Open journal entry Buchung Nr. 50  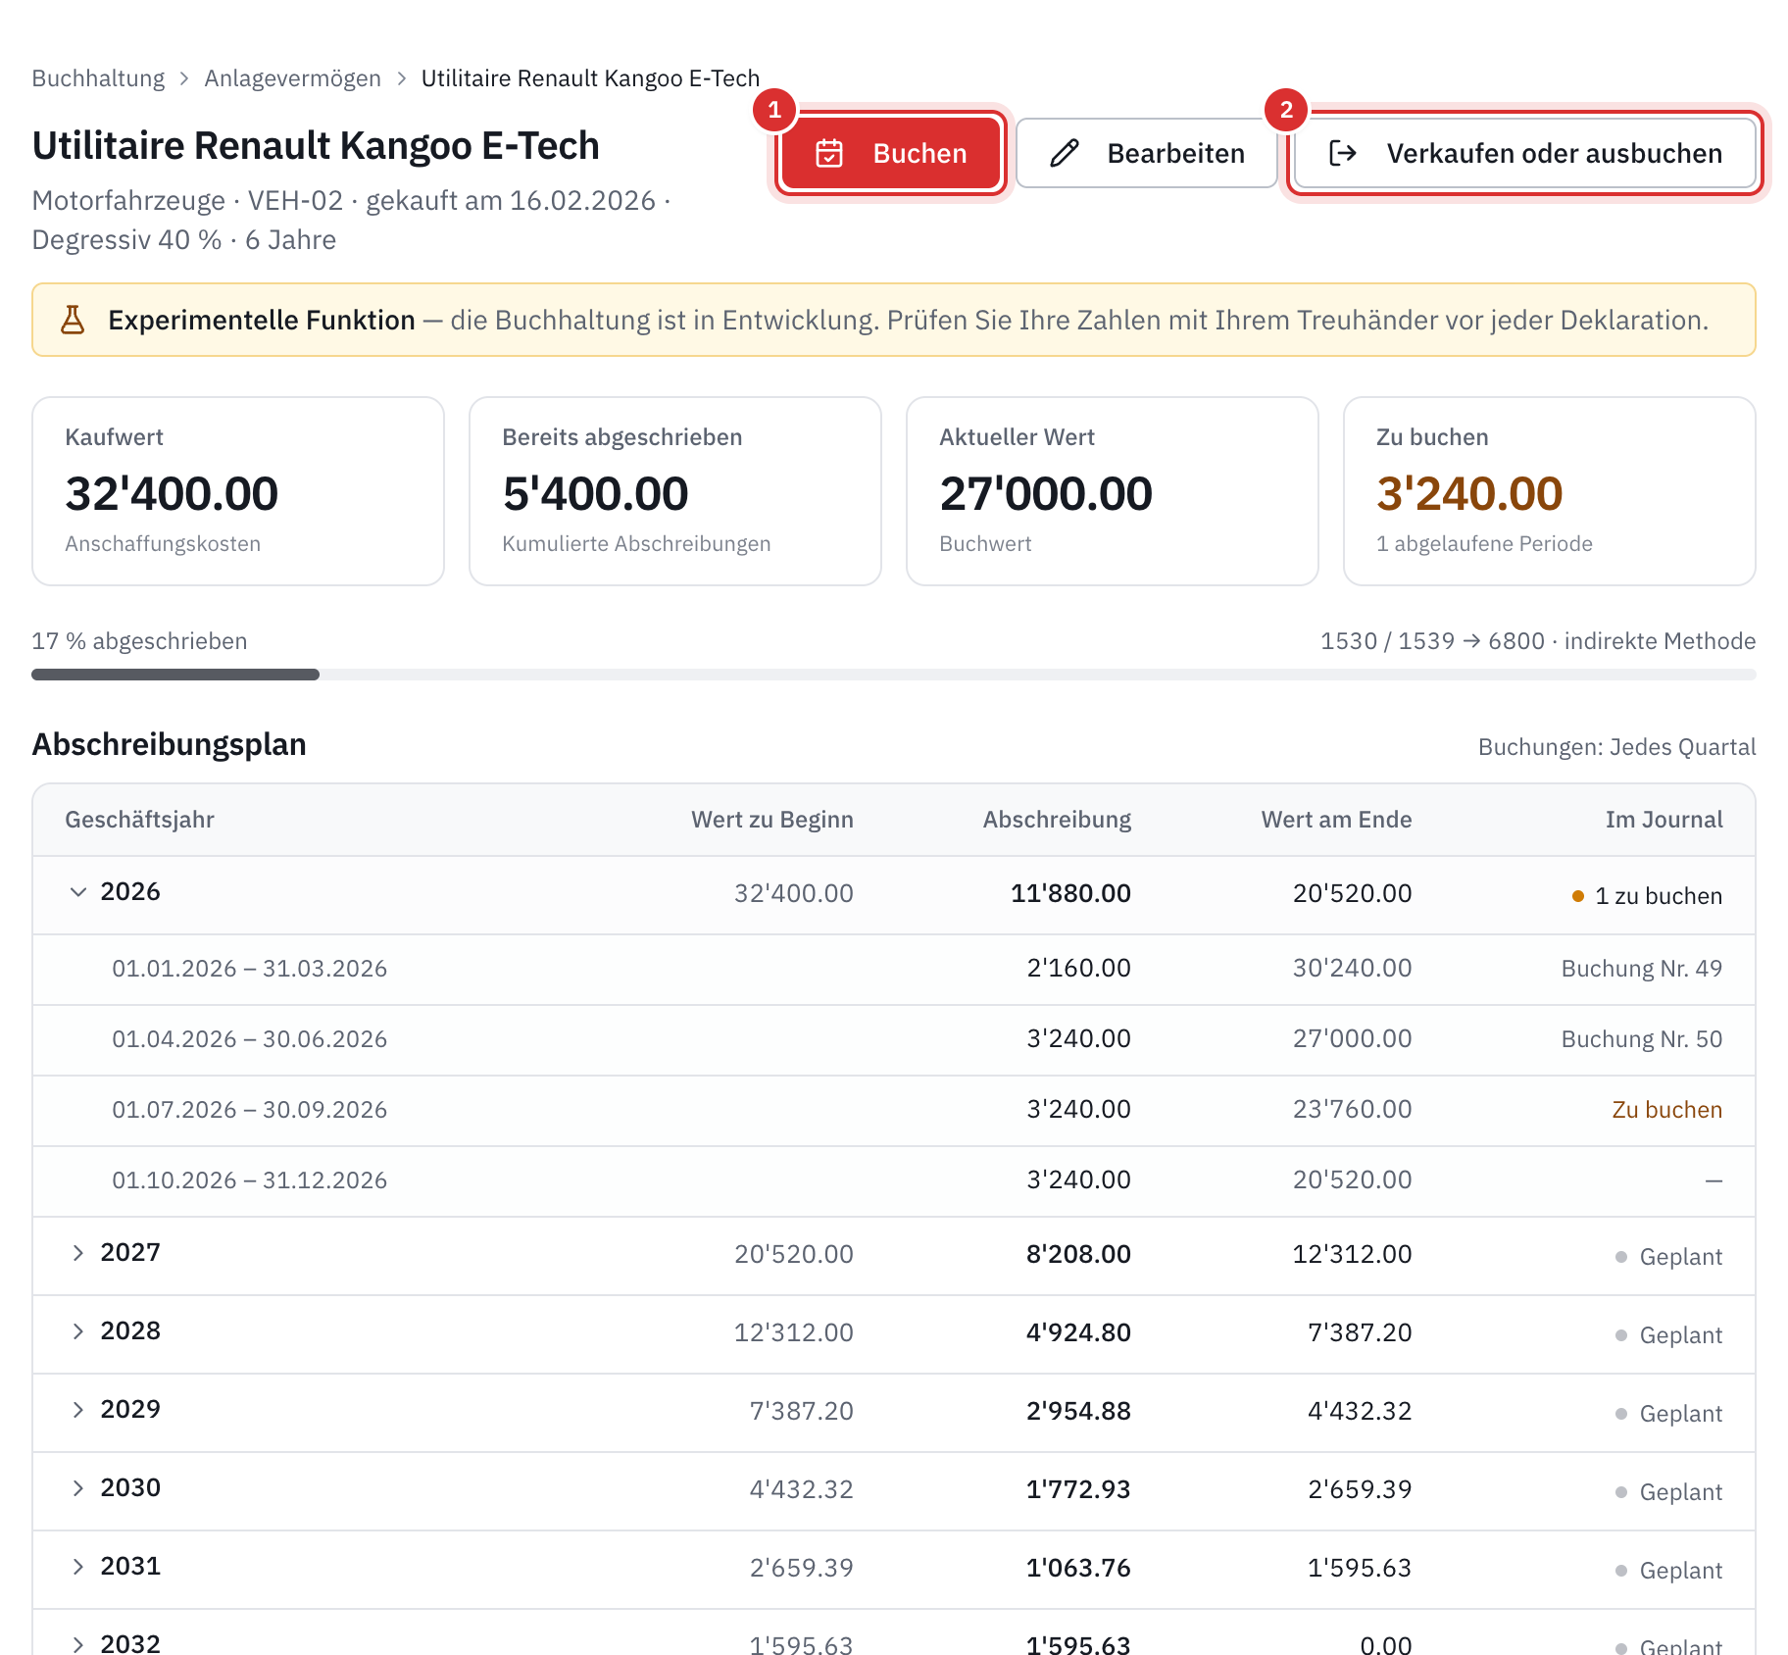[1641, 1039]
